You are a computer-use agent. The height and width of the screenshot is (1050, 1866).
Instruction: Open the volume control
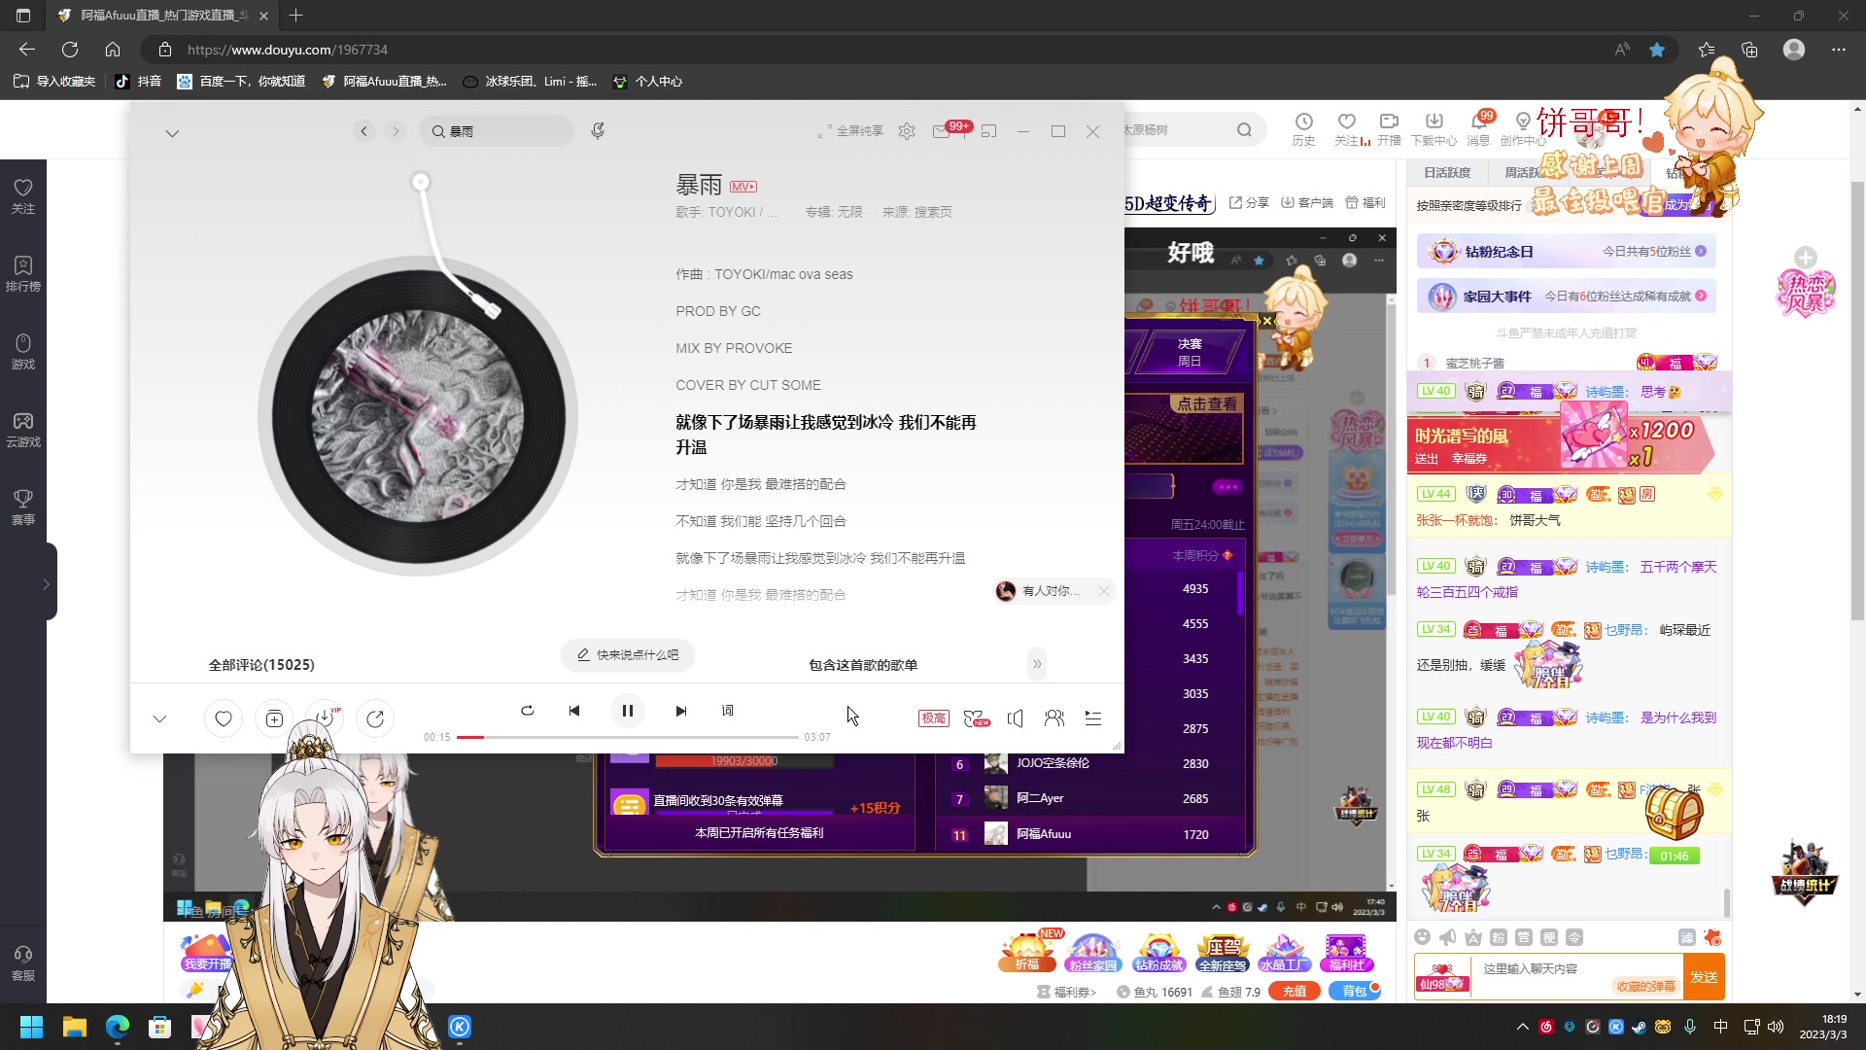click(x=1016, y=718)
